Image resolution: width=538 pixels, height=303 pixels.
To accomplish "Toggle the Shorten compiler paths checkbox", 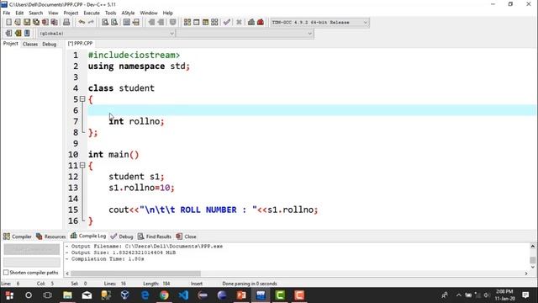I will click(6, 273).
